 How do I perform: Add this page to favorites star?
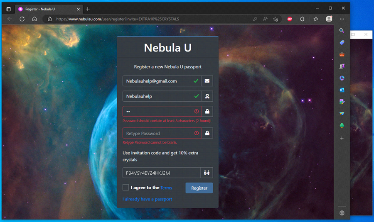tap(276, 19)
